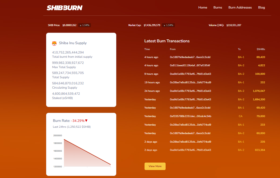The image size is (280, 178).
Task: Click the Latest Burn Transactions heading
Action: tap(167, 41)
